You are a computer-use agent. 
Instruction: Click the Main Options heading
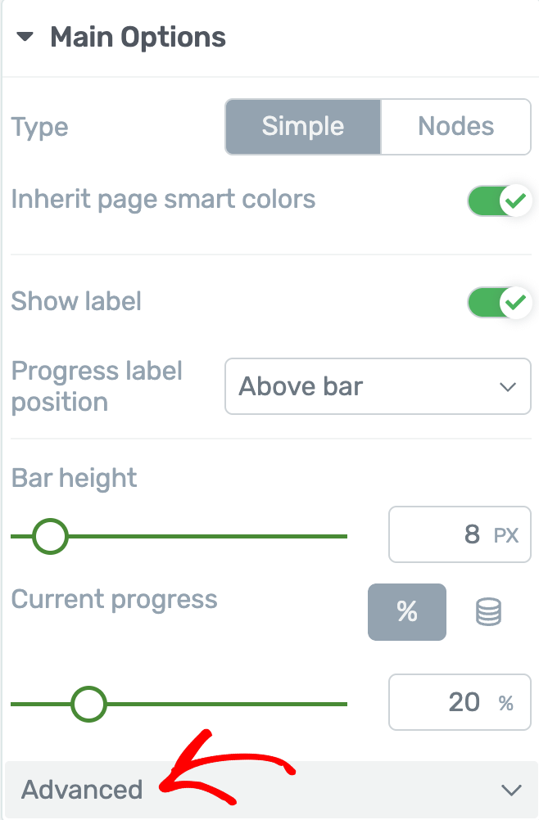138,38
